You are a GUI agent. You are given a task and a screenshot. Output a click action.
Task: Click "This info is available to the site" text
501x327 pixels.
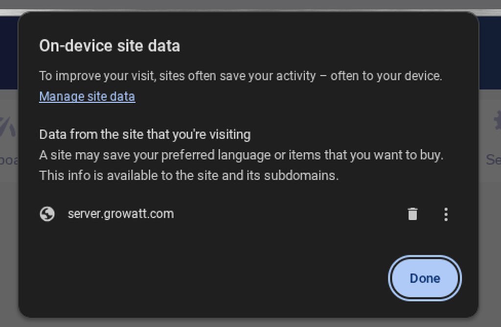[189, 175]
